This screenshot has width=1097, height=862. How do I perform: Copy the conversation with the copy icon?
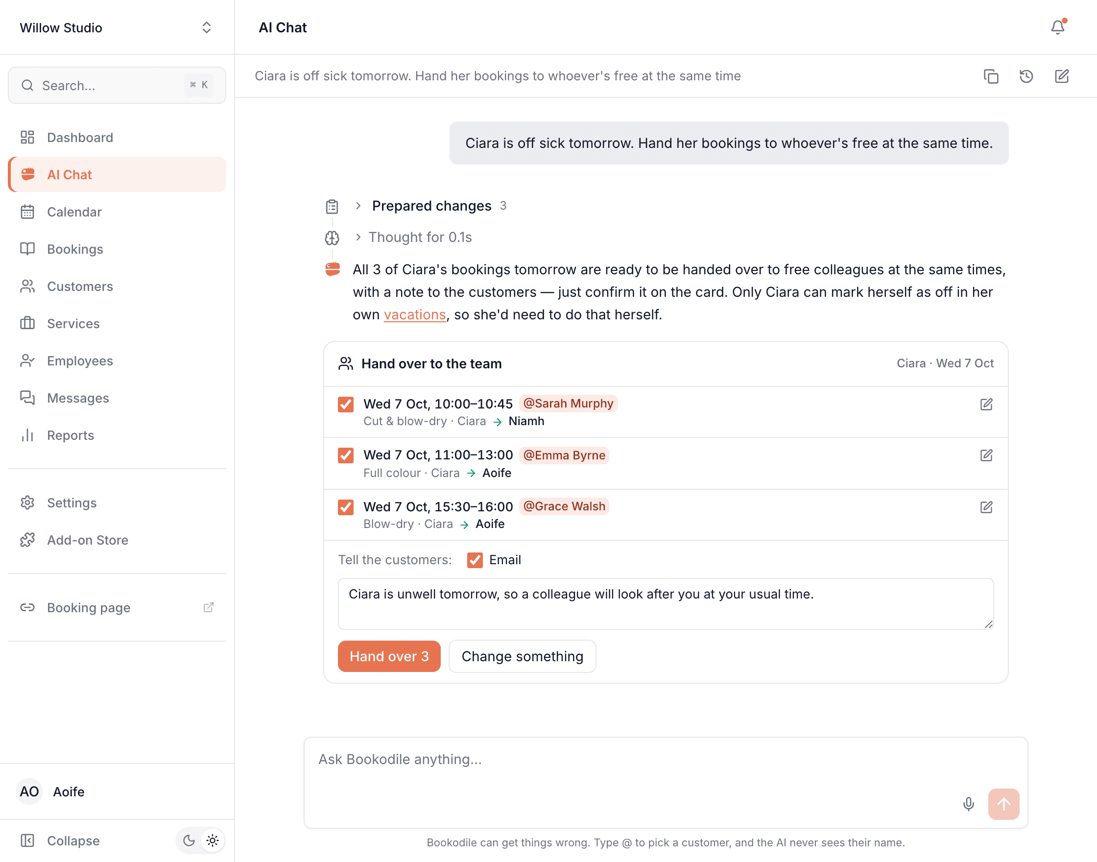991,76
